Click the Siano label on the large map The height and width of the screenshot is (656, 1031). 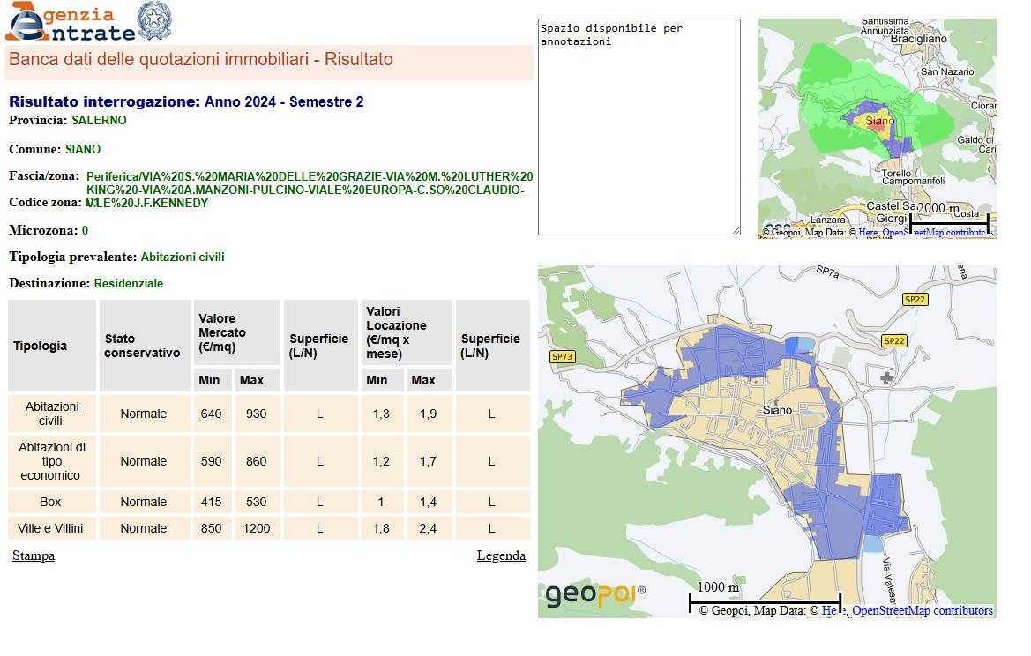(x=777, y=410)
